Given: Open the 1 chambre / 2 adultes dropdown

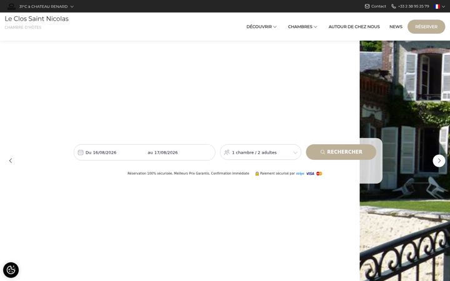Looking at the screenshot, I should [x=261, y=152].
